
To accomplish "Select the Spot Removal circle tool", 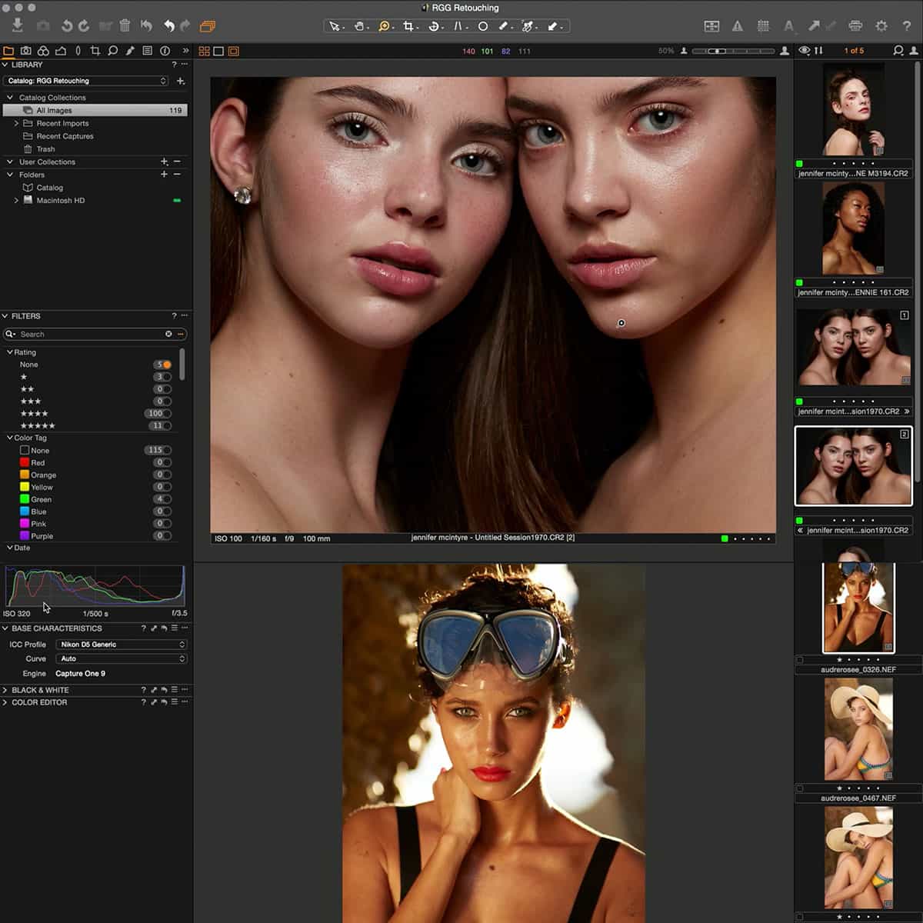I will (484, 25).
